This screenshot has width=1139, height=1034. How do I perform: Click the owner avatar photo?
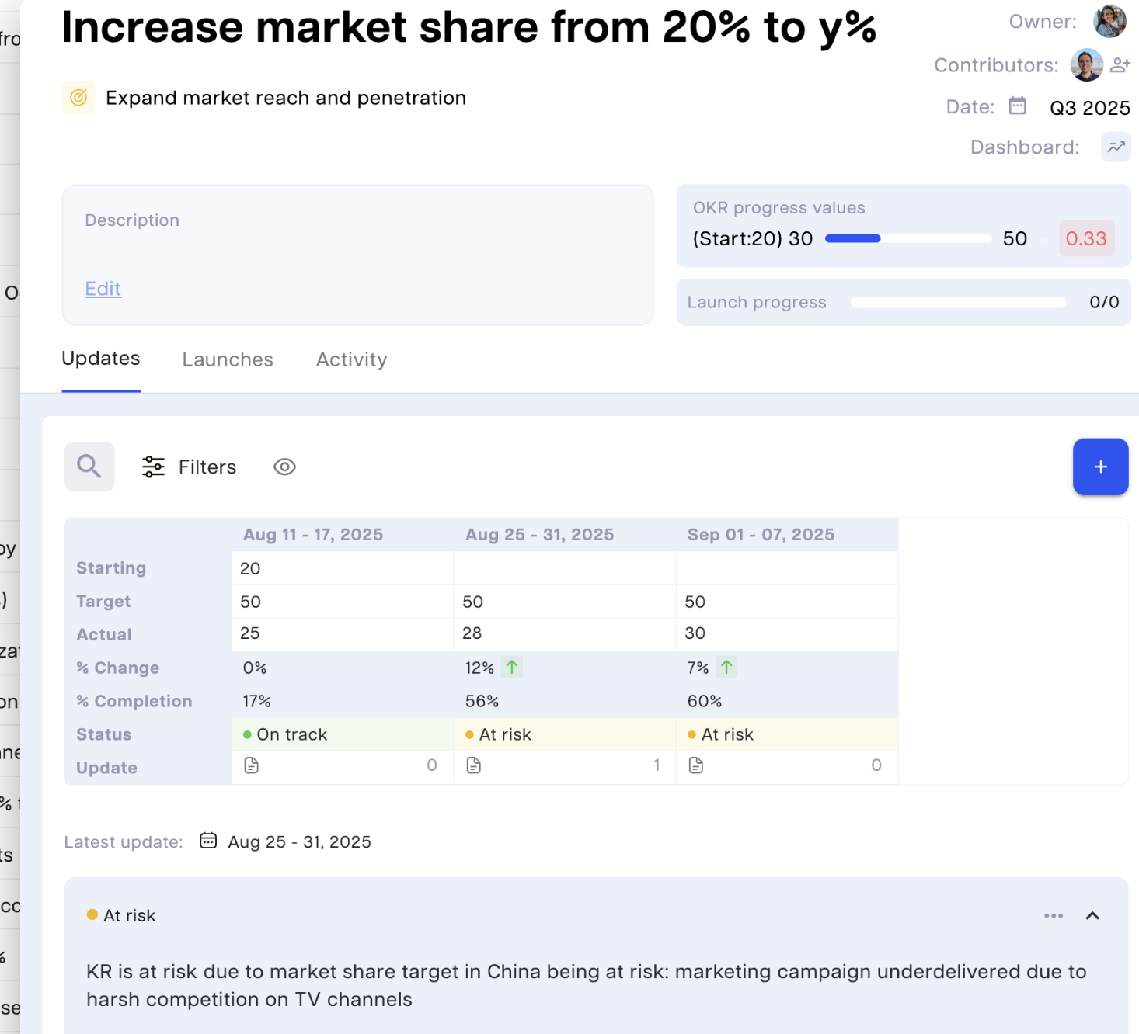point(1109,21)
